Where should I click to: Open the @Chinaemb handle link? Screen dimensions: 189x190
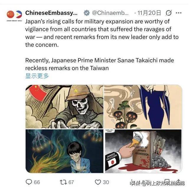(x=110, y=13)
